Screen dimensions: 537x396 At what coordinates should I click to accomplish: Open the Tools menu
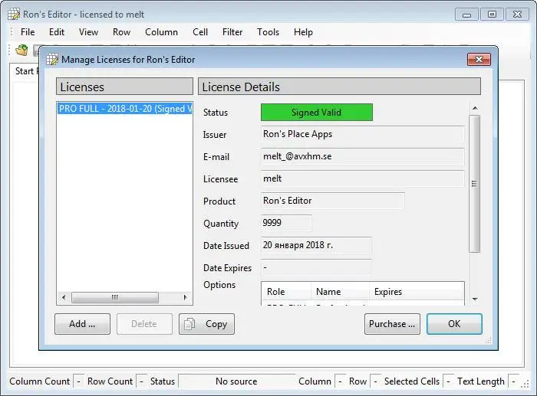click(268, 32)
